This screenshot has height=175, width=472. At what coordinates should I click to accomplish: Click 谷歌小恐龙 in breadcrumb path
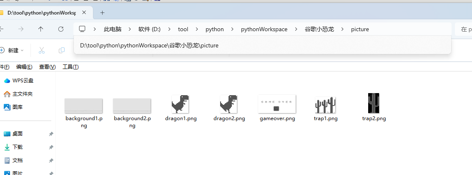coord(319,29)
